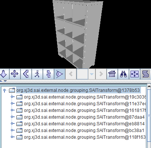Select the Tilt navigation mode icon

26,74
